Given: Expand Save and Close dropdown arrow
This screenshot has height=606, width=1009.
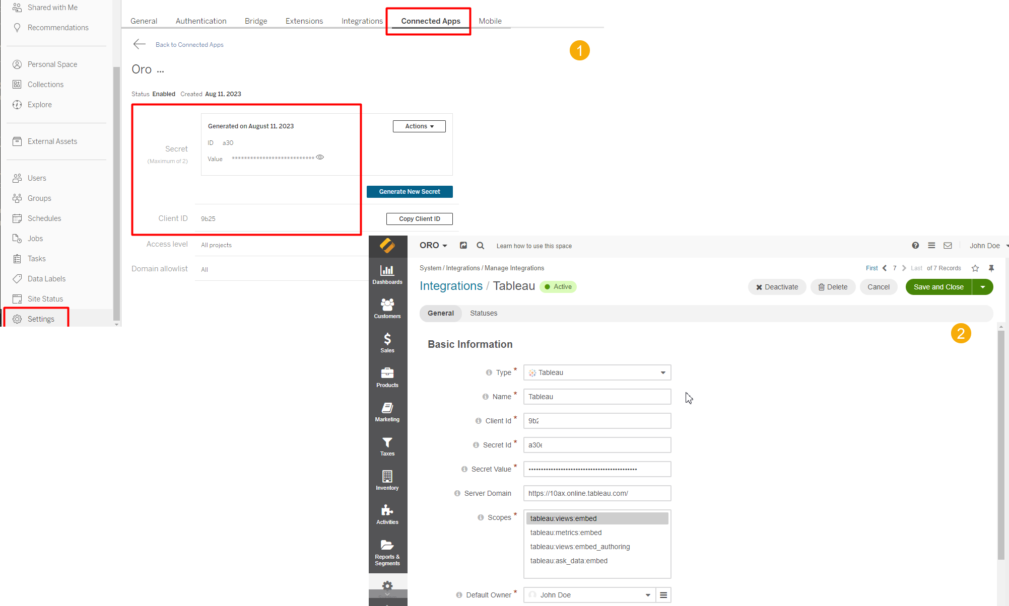Looking at the screenshot, I should coord(982,287).
